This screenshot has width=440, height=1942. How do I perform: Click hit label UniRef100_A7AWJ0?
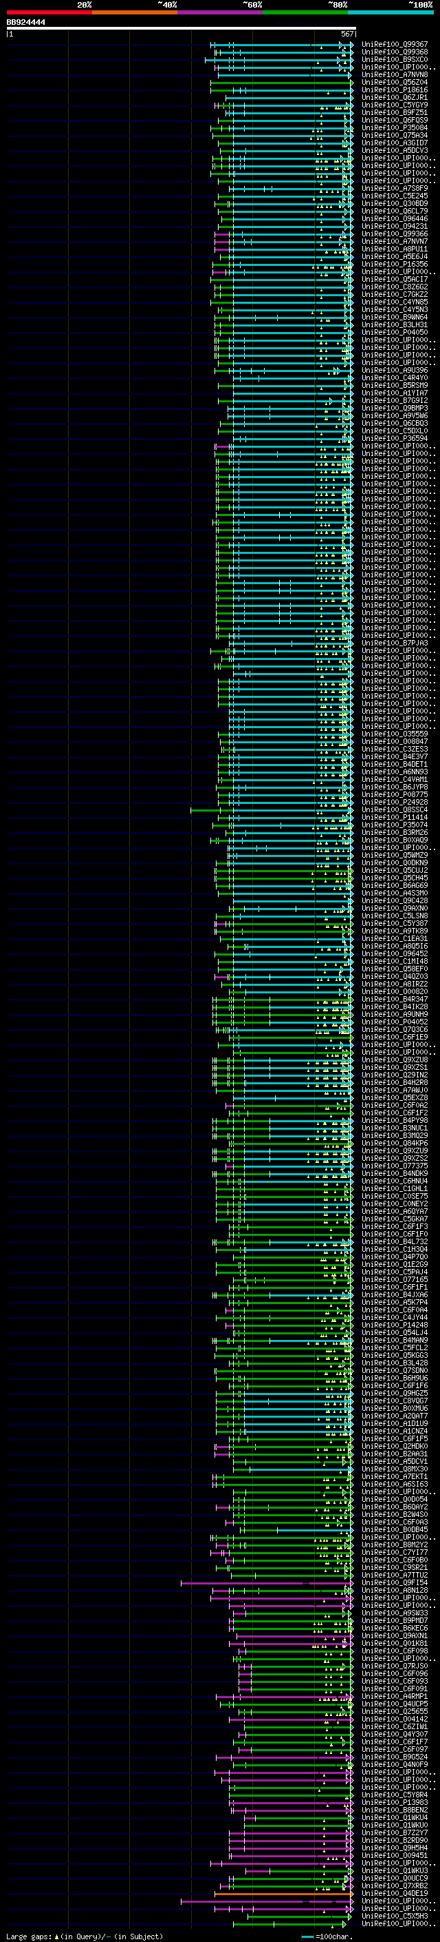point(395,1089)
